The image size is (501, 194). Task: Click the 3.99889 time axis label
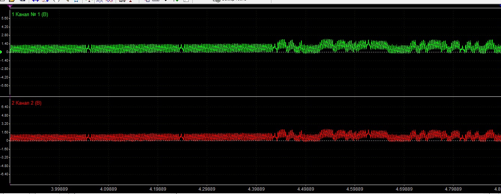click(59, 189)
